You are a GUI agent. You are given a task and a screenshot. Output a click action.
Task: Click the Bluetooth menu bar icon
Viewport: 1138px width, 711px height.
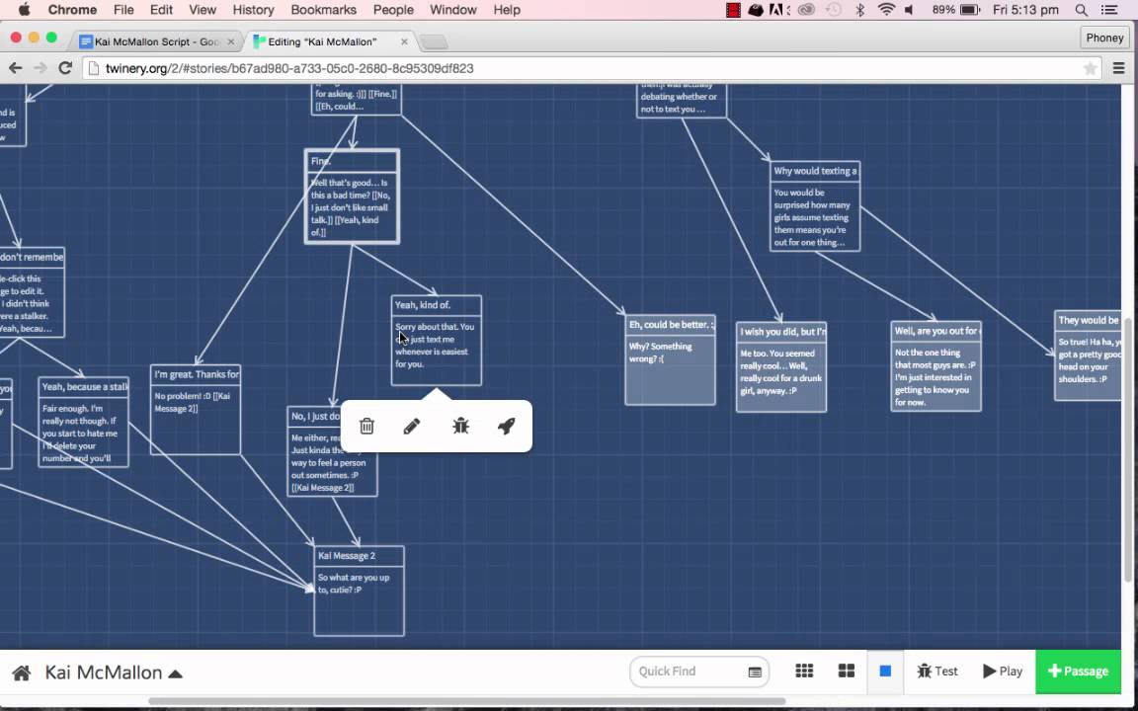point(860,10)
